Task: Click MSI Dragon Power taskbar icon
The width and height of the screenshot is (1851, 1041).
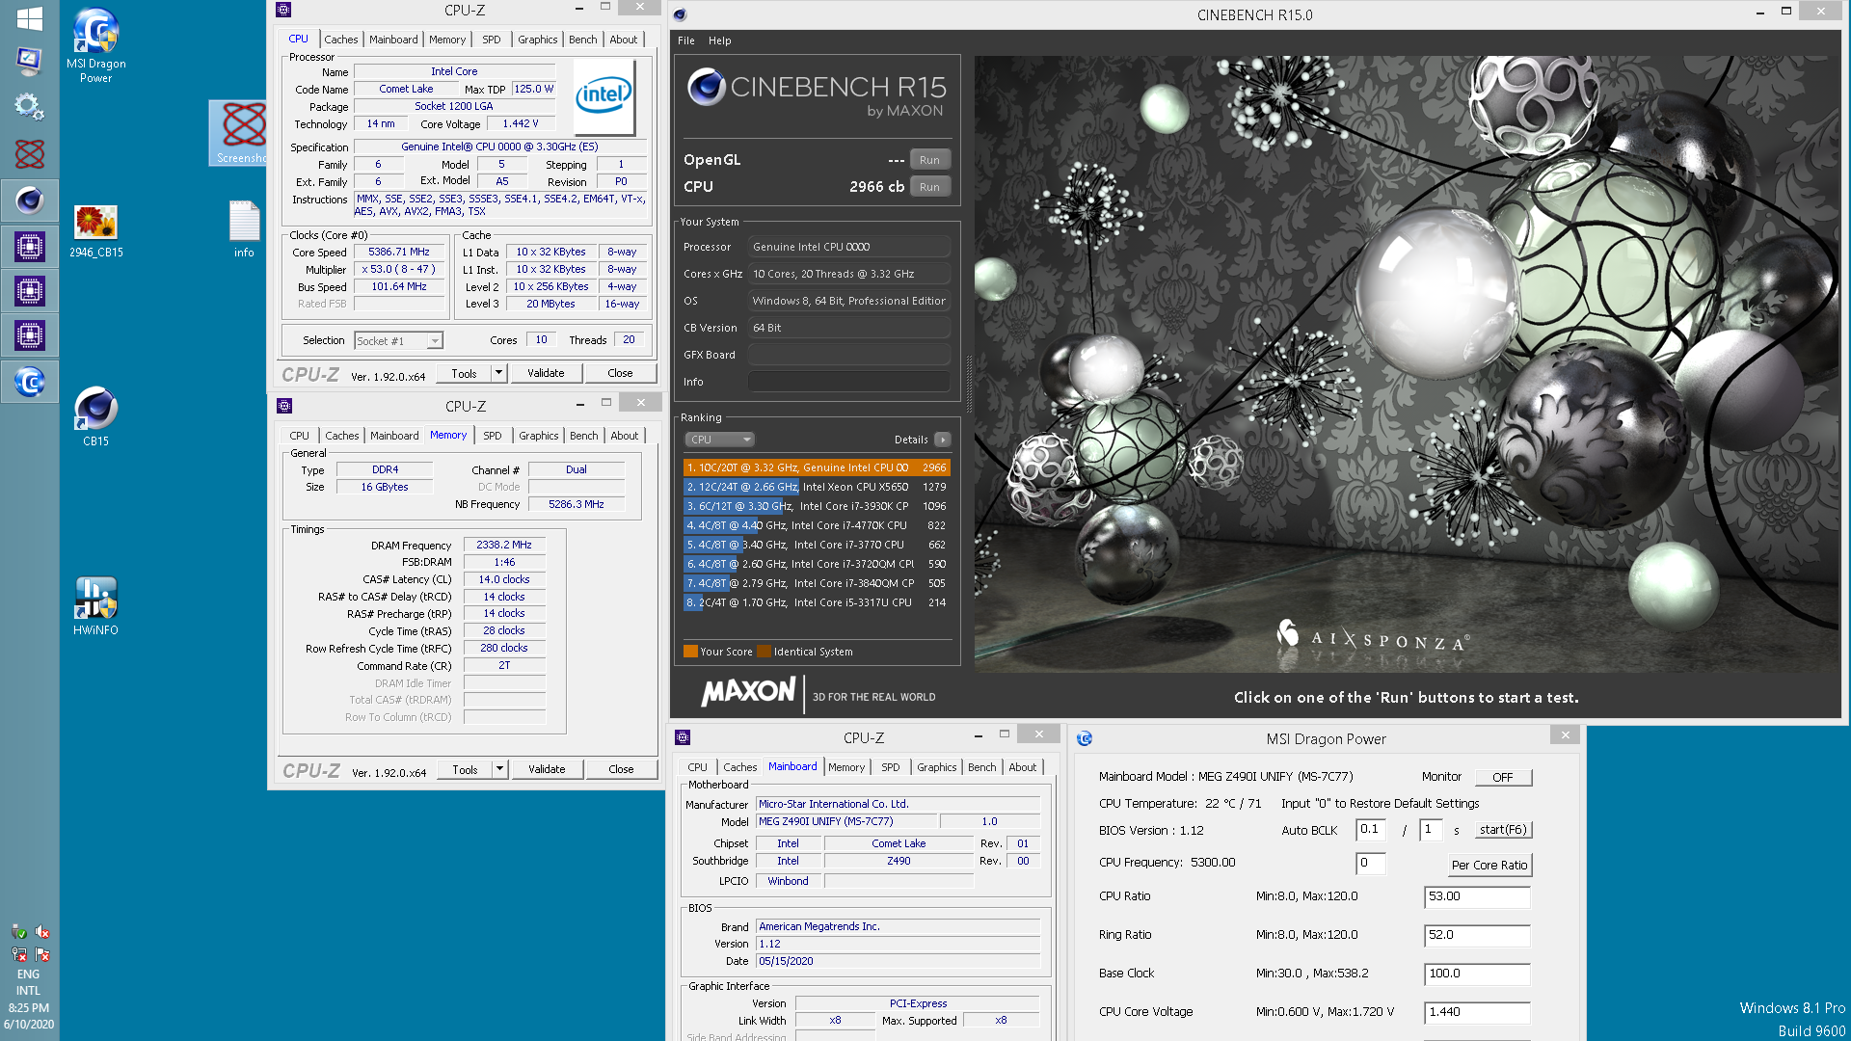Action: click(x=29, y=383)
